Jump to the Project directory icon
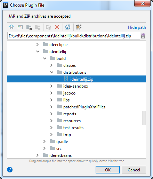The width and height of the screenshot is (153, 179). (x=29, y=27)
